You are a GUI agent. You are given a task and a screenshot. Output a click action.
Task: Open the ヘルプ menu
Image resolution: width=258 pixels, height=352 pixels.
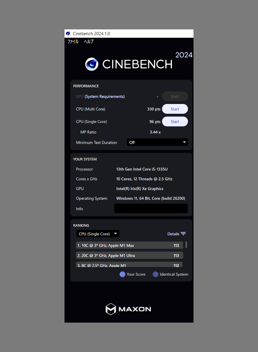[89, 41]
